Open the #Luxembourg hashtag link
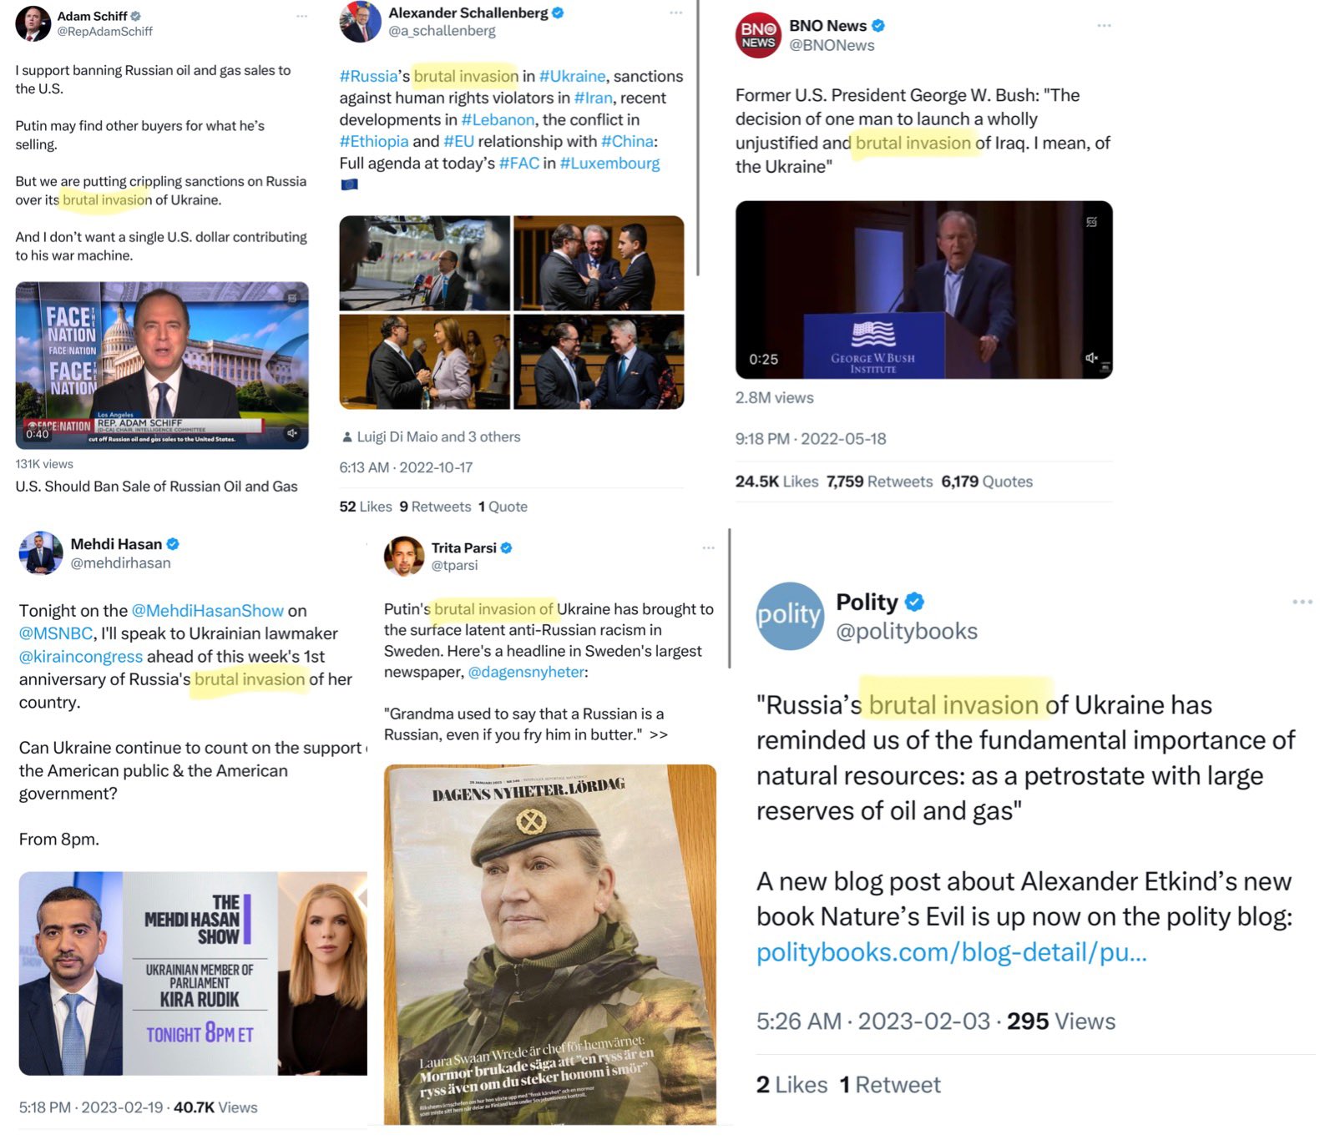 point(609,163)
